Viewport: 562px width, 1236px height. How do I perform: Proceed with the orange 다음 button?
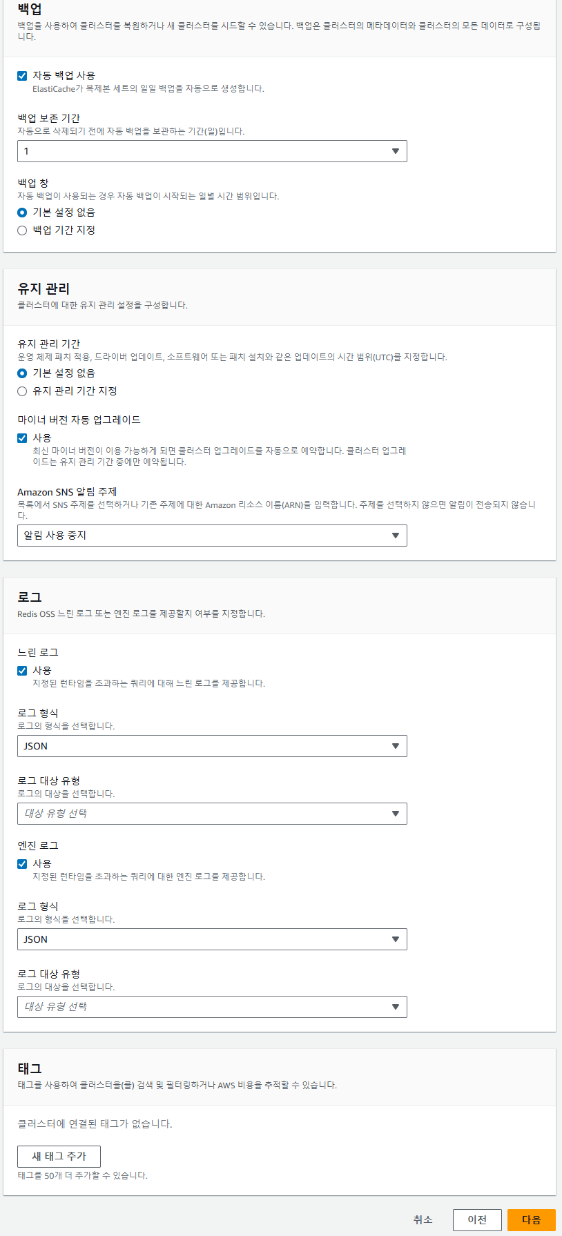(x=531, y=1219)
